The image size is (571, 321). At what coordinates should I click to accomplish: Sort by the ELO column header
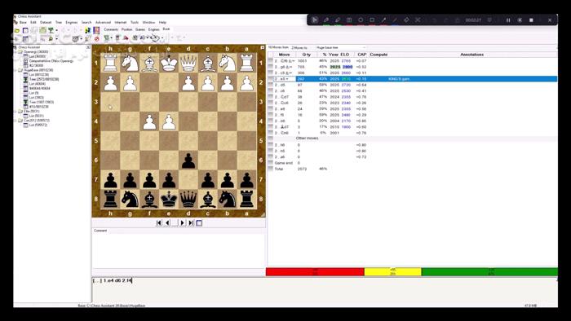(345, 55)
